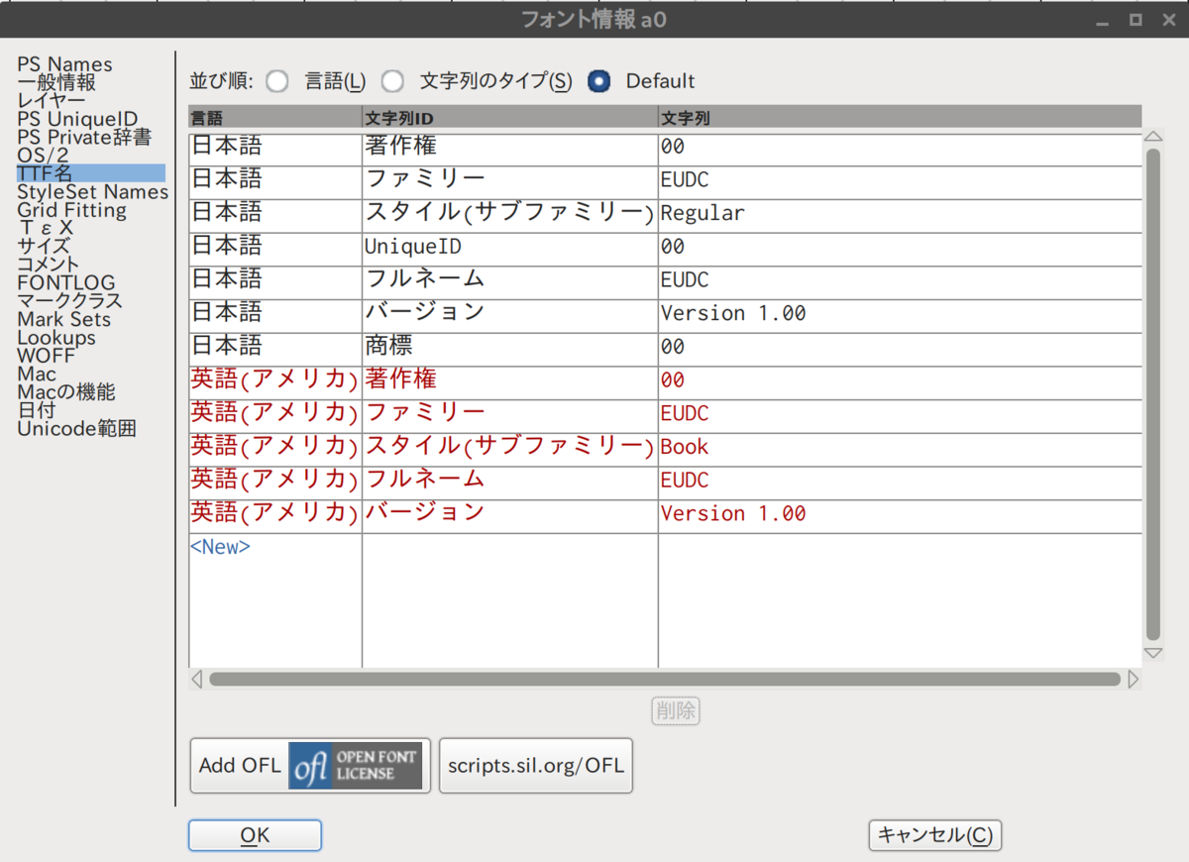This screenshot has height=862, width=1189.
Task: Click the OFL Open Font License icon
Action: pos(356,765)
